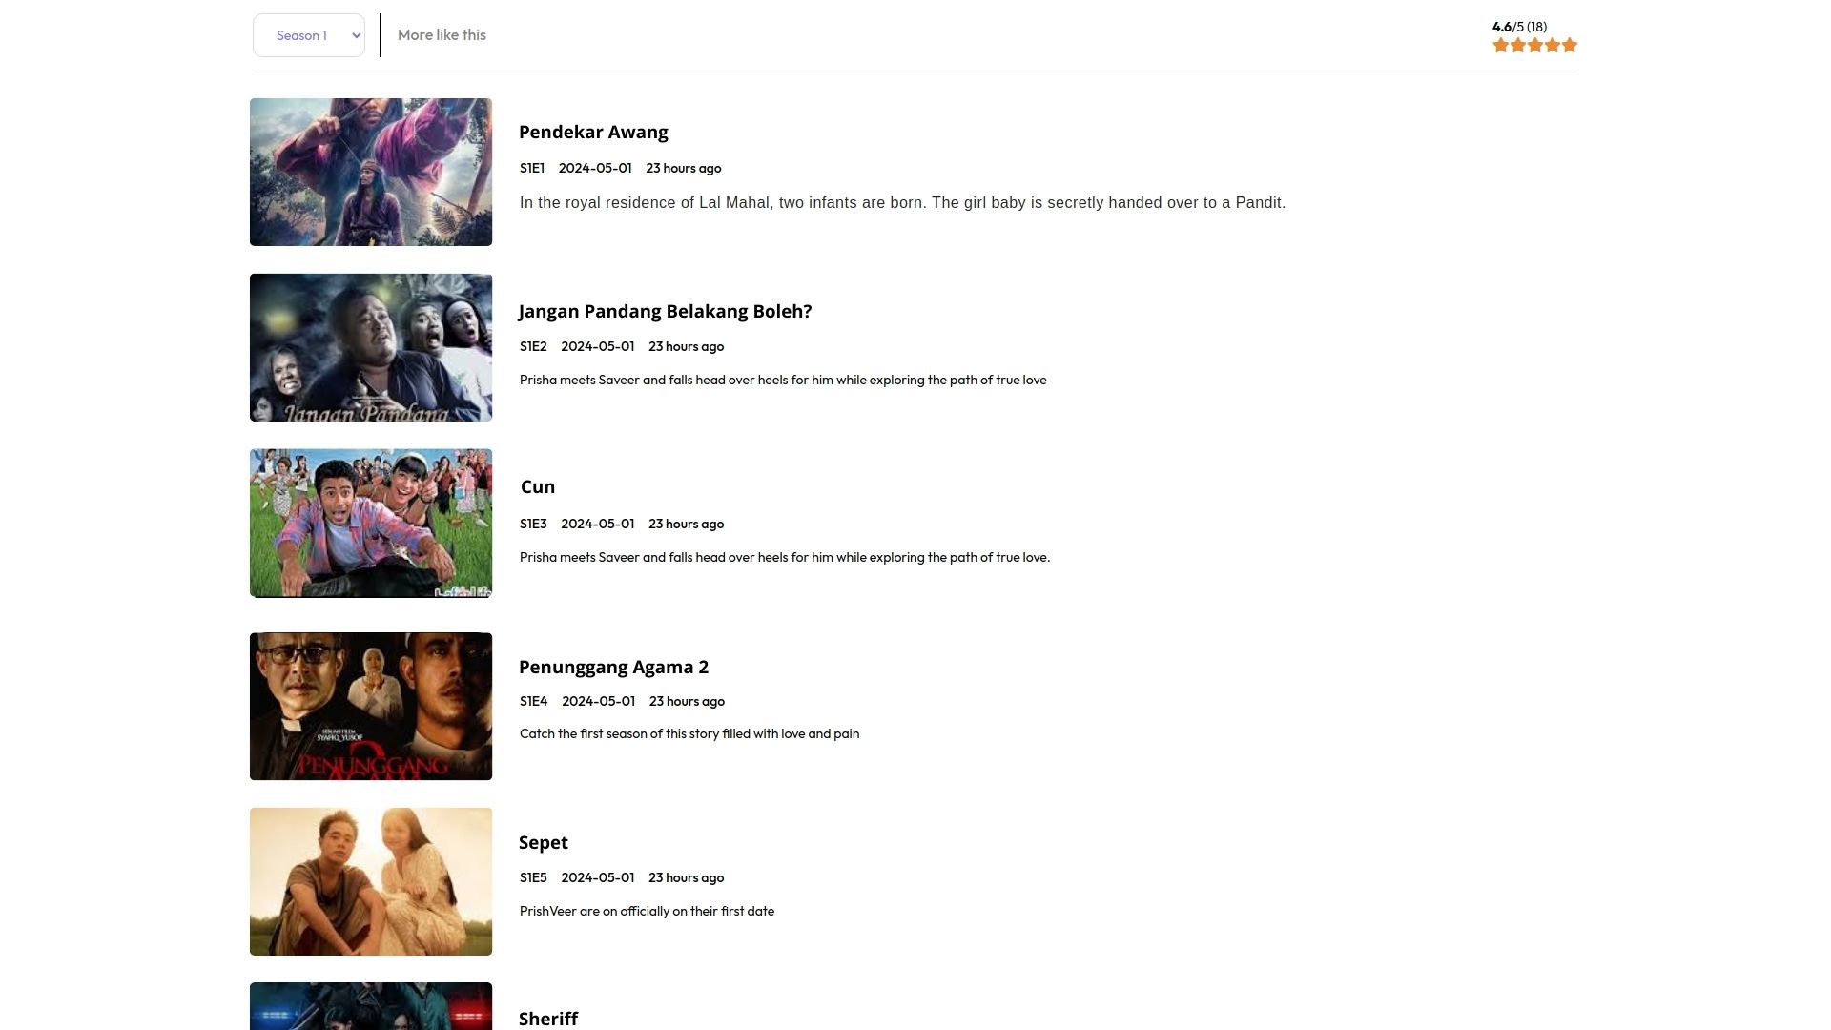Click the Sheriff episode title
1831x1030 pixels.
coord(548,1018)
